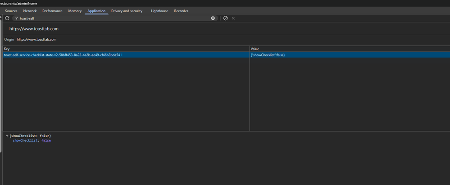
Task: Click the showChecklist property in the preview
Action: coord(26,141)
